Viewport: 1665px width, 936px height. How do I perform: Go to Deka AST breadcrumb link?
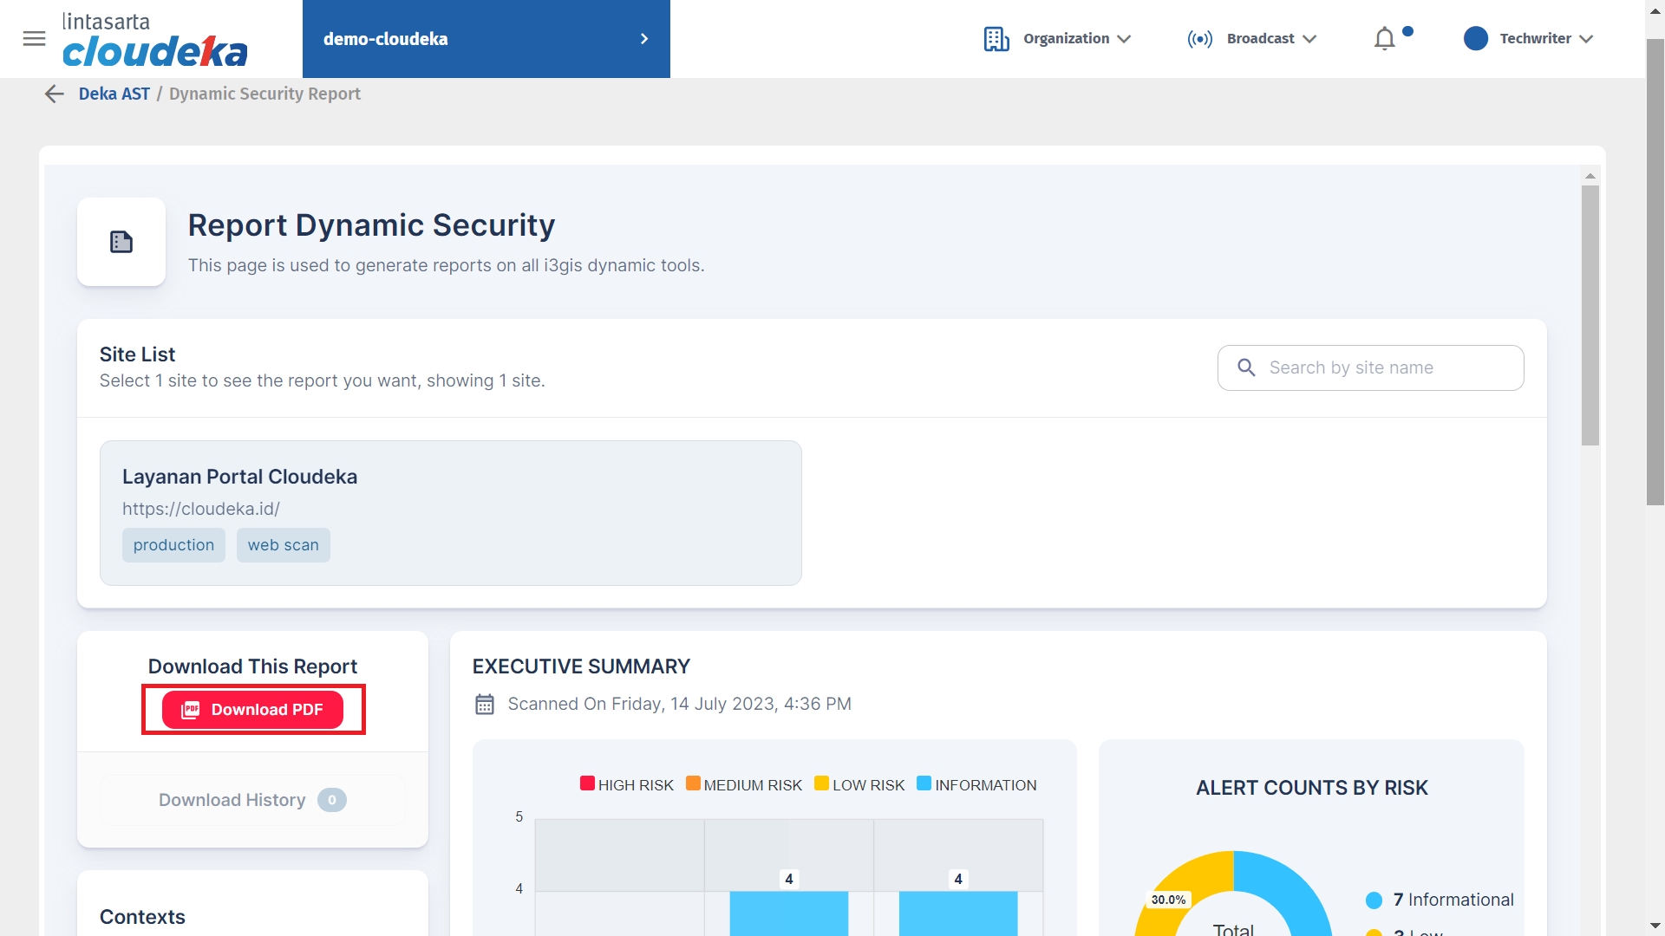coord(114,94)
